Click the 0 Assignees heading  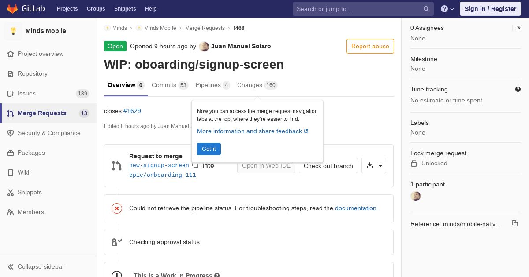click(427, 28)
